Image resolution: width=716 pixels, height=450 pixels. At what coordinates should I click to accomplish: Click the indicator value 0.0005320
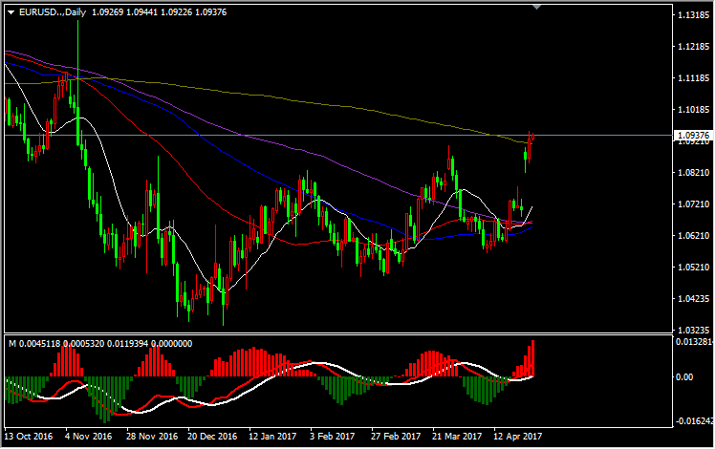(83, 344)
